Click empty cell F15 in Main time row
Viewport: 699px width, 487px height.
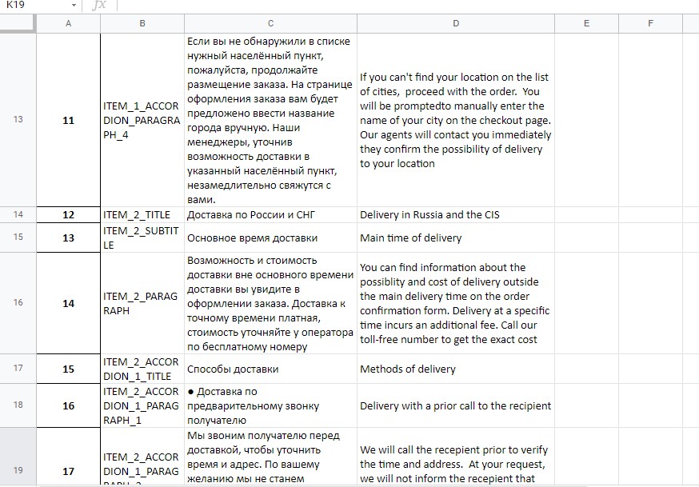tap(650, 238)
